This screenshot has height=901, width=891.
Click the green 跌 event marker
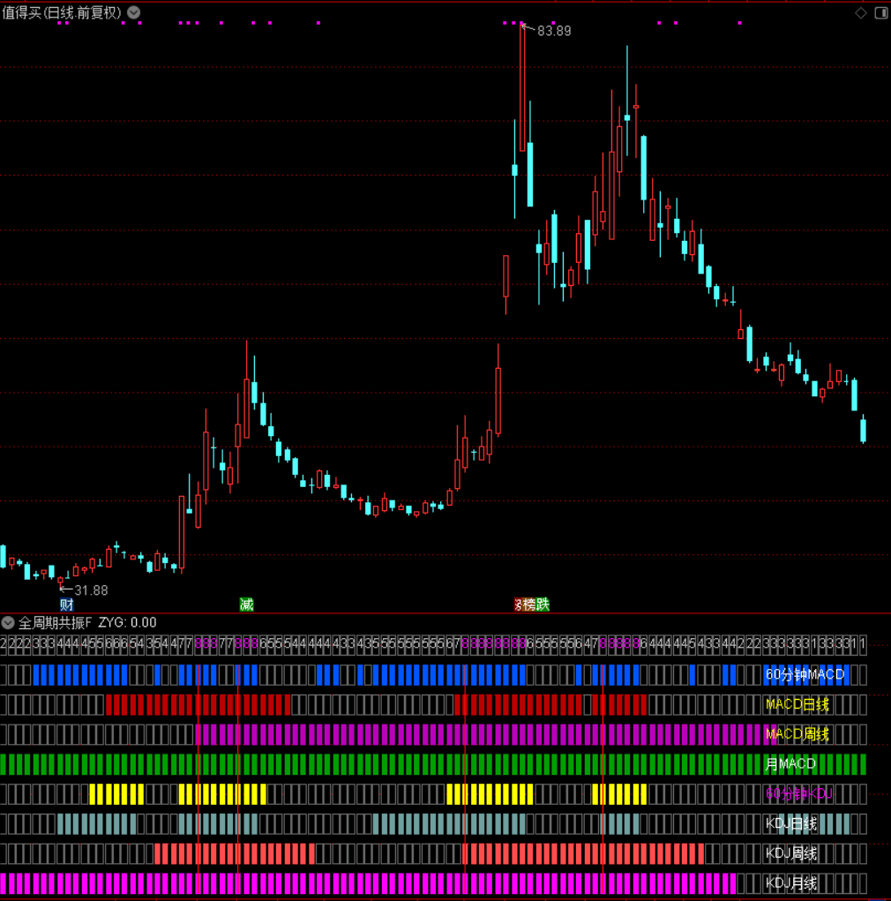(x=543, y=604)
